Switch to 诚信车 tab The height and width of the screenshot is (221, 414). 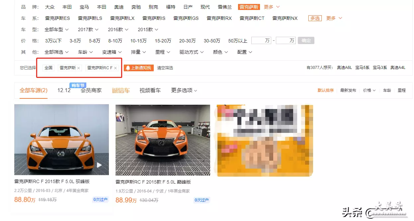point(121,90)
